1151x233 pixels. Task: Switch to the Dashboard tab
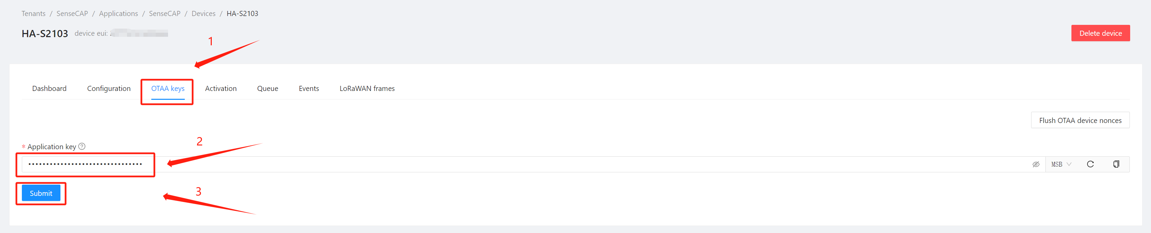tap(49, 88)
